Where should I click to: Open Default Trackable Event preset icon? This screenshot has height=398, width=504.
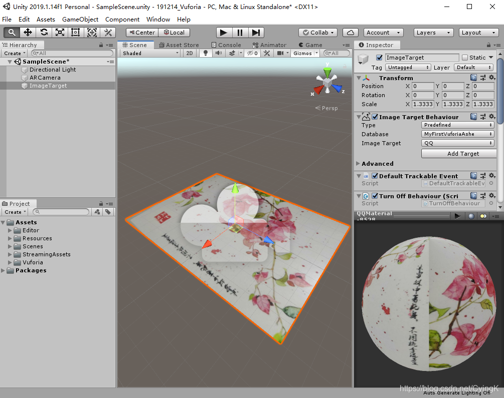coord(483,176)
